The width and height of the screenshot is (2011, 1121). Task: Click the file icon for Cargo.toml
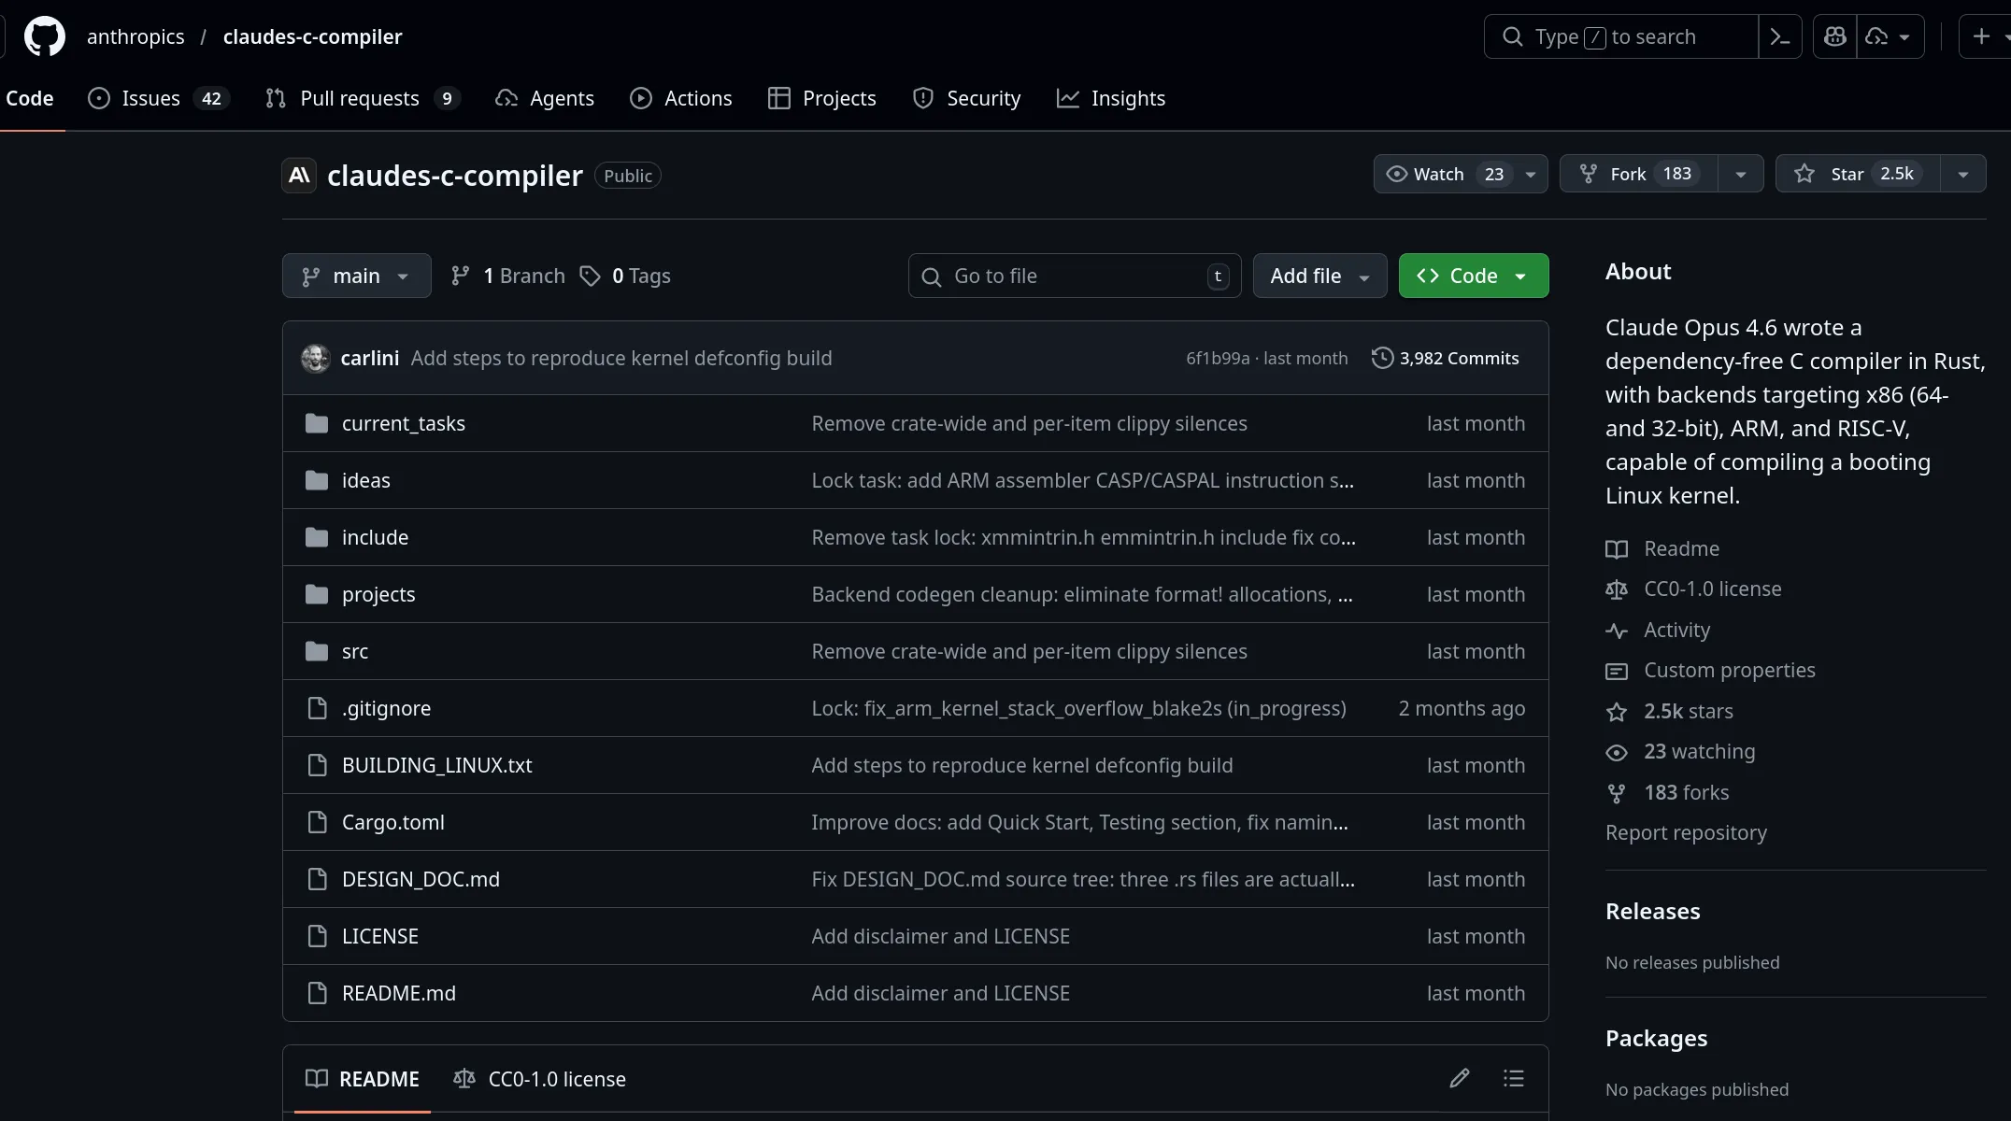317,822
